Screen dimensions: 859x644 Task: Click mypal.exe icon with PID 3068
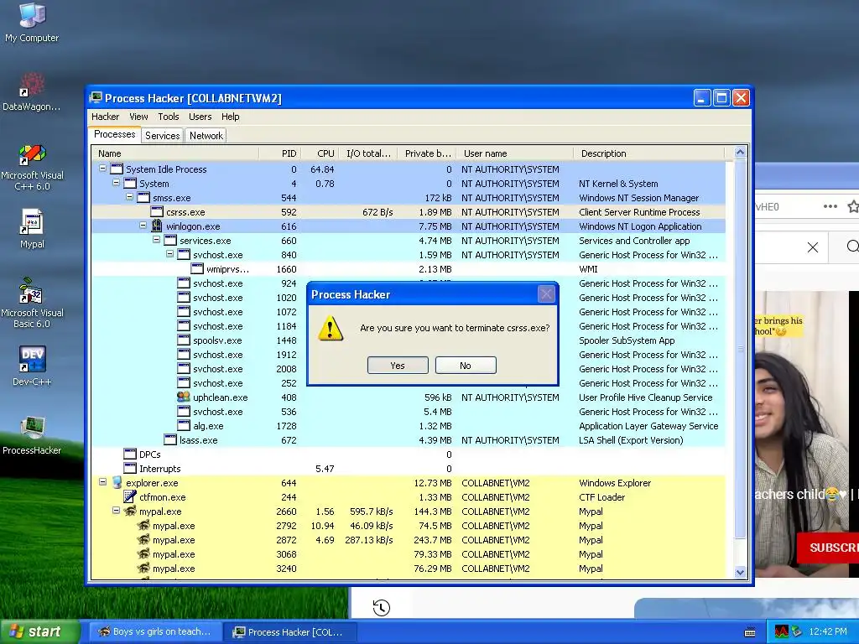pyautogui.click(x=143, y=553)
